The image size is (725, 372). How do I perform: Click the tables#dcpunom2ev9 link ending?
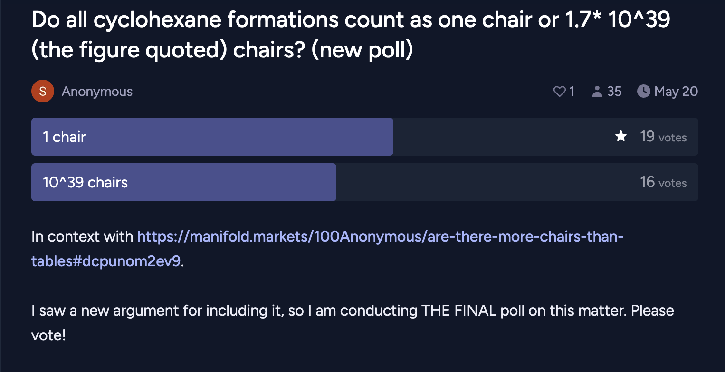[x=106, y=261]
